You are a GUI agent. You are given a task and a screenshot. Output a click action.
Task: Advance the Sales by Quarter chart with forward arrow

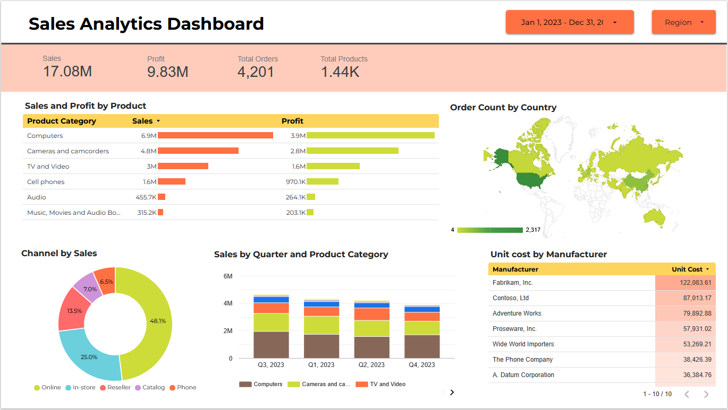[452, 392]
